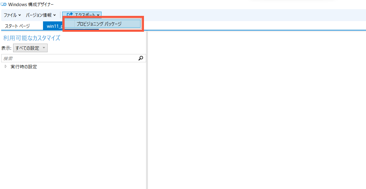Click the エクスポート dropdown chevron
Image resolution: width=366 pixels, height=189 pixels.
point(98,14)
